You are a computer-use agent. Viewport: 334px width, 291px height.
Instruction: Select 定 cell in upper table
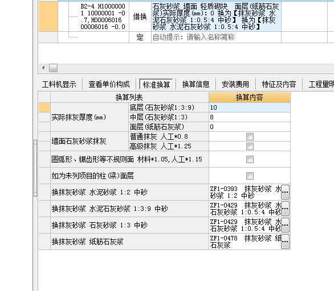click(x=140, y=38)
